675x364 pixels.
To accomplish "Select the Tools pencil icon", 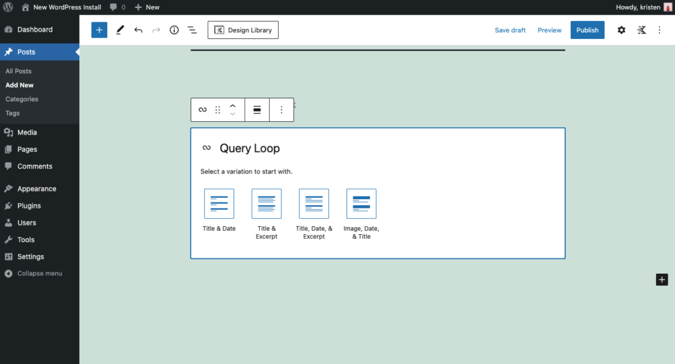I will point(120,30).
